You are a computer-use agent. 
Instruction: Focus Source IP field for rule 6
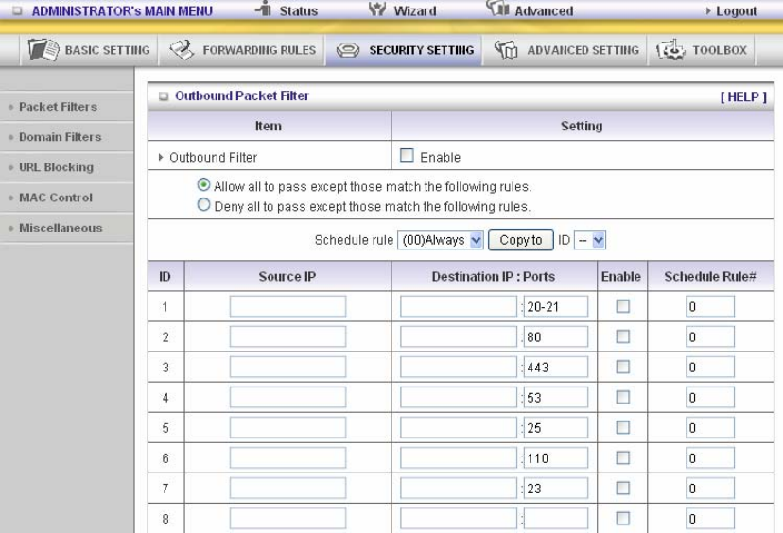pos(287,457)
